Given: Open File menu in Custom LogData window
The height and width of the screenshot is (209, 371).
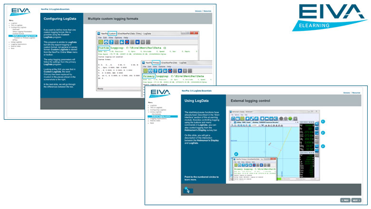Looking at the screenshot, I should click(x=100, y=38).
